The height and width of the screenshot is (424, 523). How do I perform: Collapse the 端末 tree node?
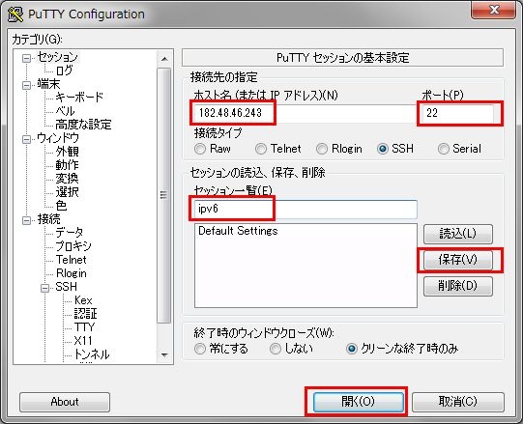[x=26, y=85]
